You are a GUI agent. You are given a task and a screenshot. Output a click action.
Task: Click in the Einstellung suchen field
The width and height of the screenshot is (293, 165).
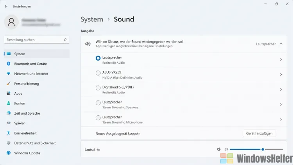(37, 39)
